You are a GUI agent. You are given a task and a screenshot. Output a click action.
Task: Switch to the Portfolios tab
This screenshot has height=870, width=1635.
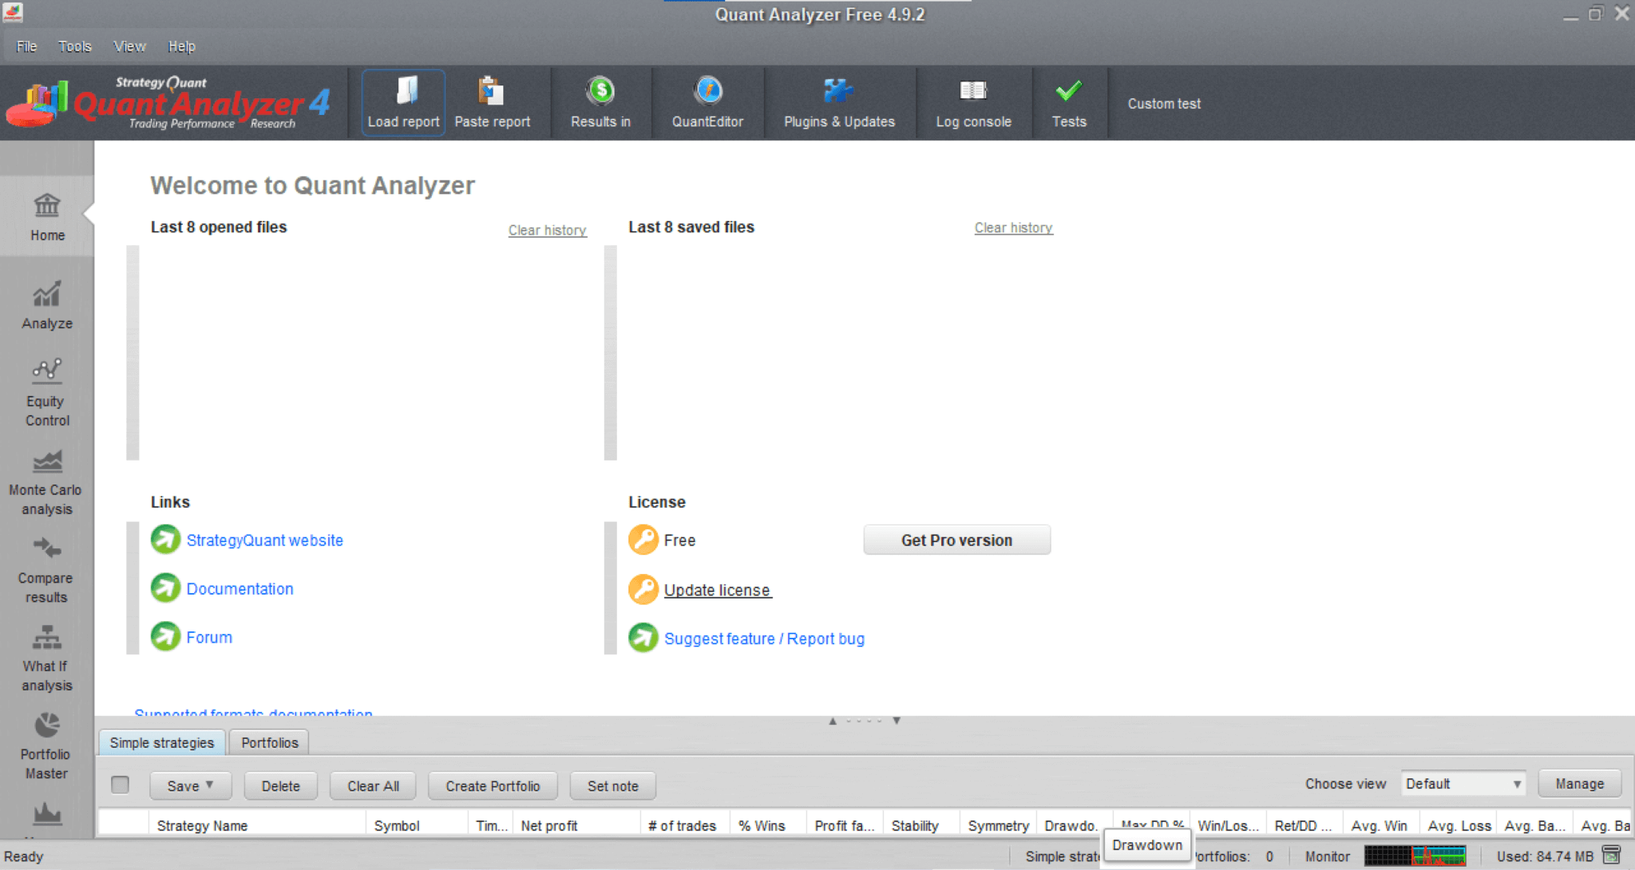(x=269, y=742)
